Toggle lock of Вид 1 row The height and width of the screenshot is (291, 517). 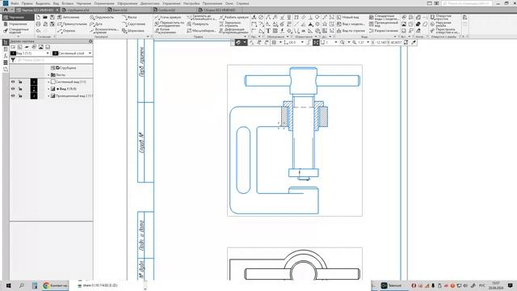click(x=20, y=89)
